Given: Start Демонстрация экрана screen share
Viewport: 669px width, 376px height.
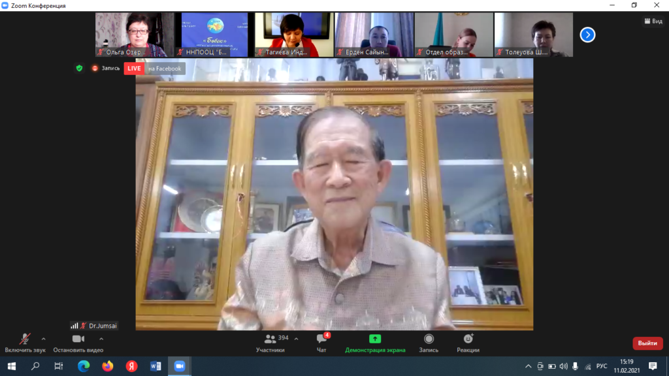Looking at the screenshot, I should 375,343.
